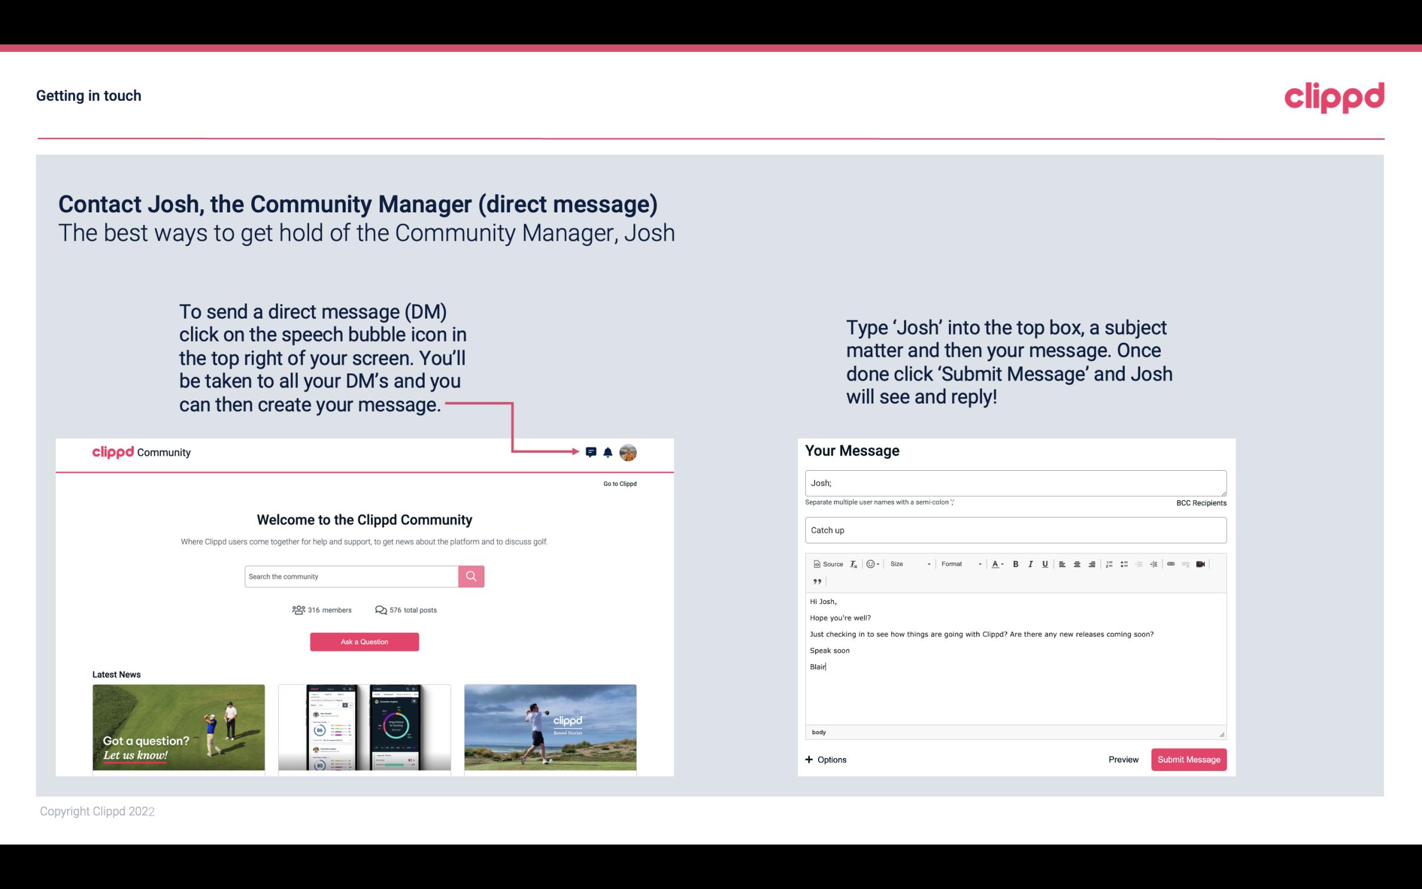Image resolution: width=1422 pixels, height=889 pixels.
Task: Expand the Options section
Action: coord(824,759)
